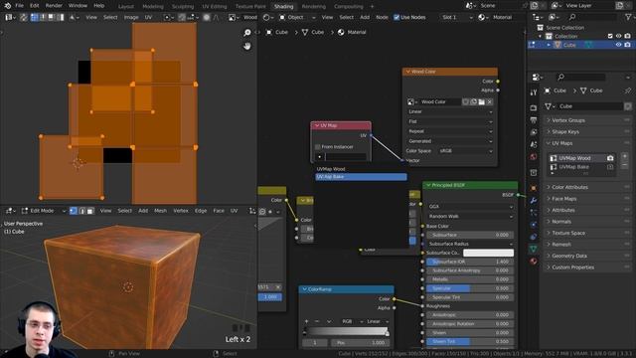Click the Subsurface Color white swatch
Viewport: 636px width, 358px height.
[488, 253]
